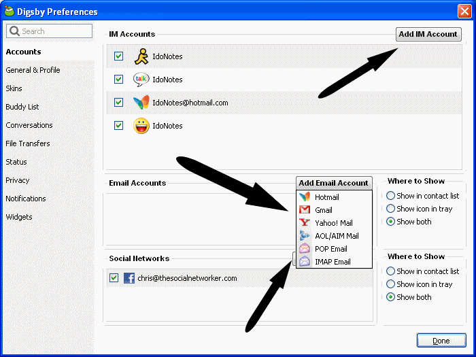Click the AOL/AIM Mail icon
Viewport: 476px width, 357px height.
tap(305, 235)
